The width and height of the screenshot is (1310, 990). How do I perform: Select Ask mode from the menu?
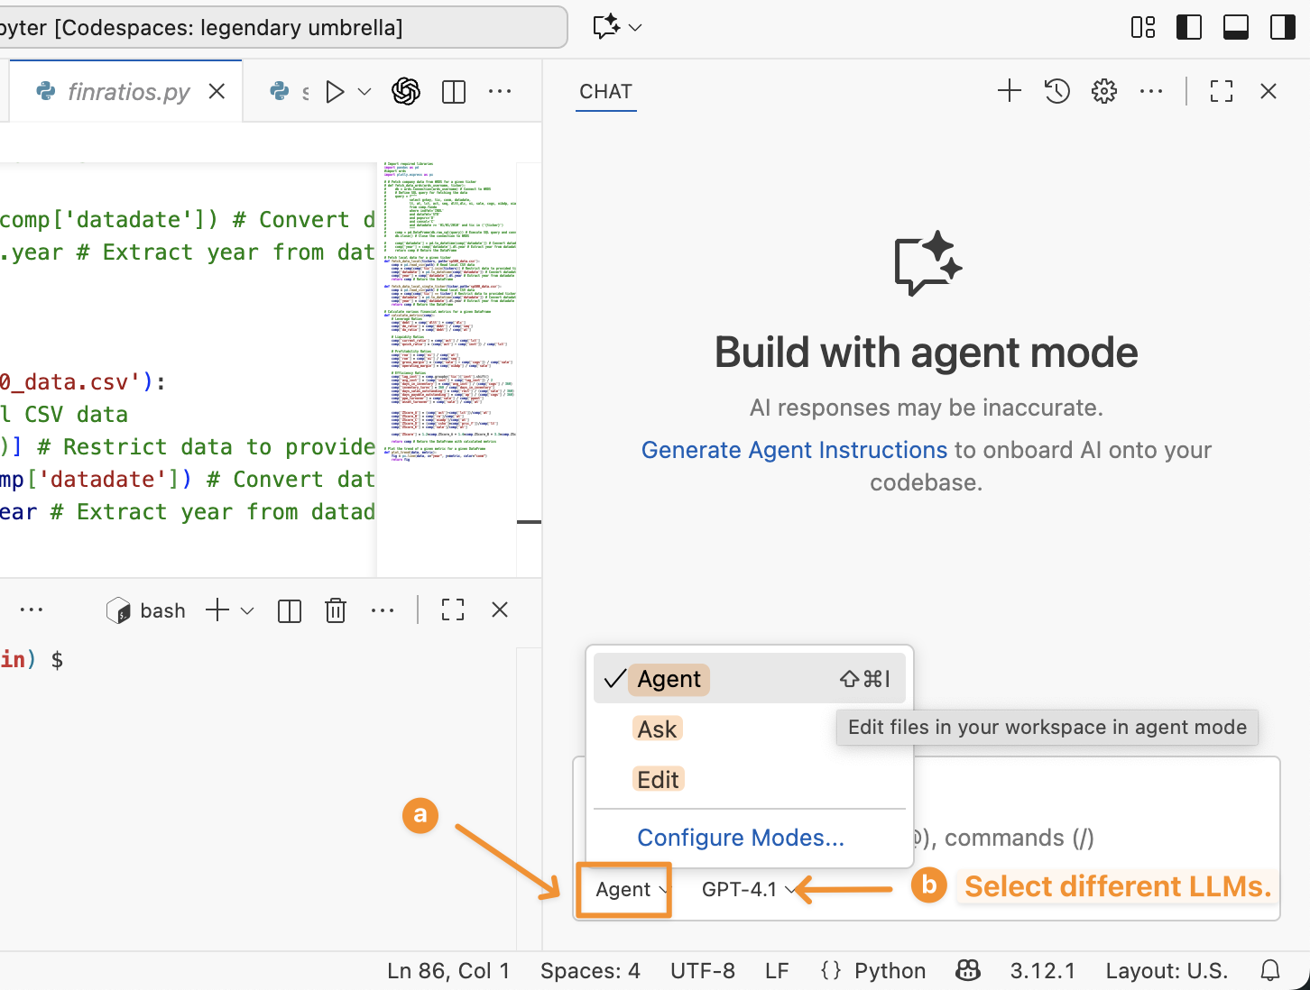coord(658,729)
